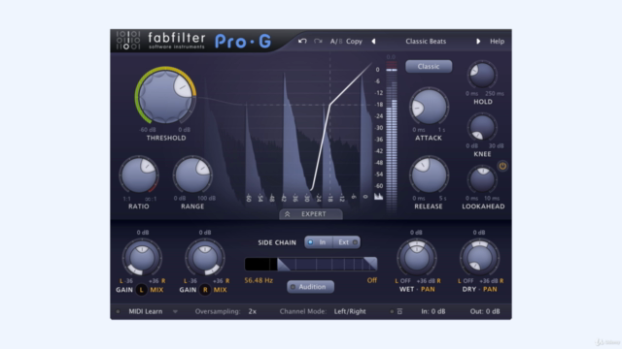This screenshot has width=622, height=349.
Task: Click the redo arrow icon
Action: pyautogui.click(x=318, y=41)
